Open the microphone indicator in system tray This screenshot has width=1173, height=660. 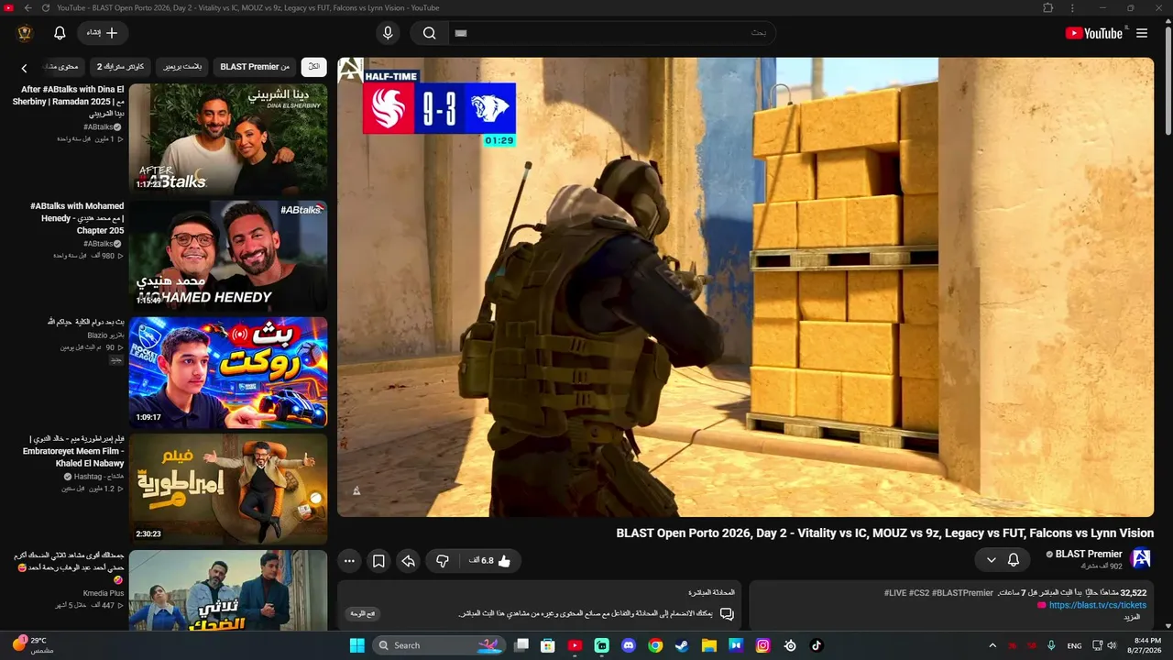pyautogui.click(x=1051, y=645)
